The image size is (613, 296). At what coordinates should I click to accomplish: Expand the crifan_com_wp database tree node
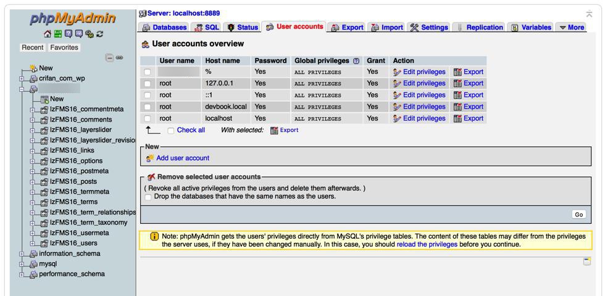point(22,78)
